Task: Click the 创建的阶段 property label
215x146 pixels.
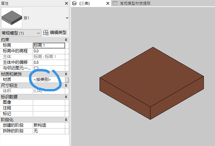Action: coord(13,125)
